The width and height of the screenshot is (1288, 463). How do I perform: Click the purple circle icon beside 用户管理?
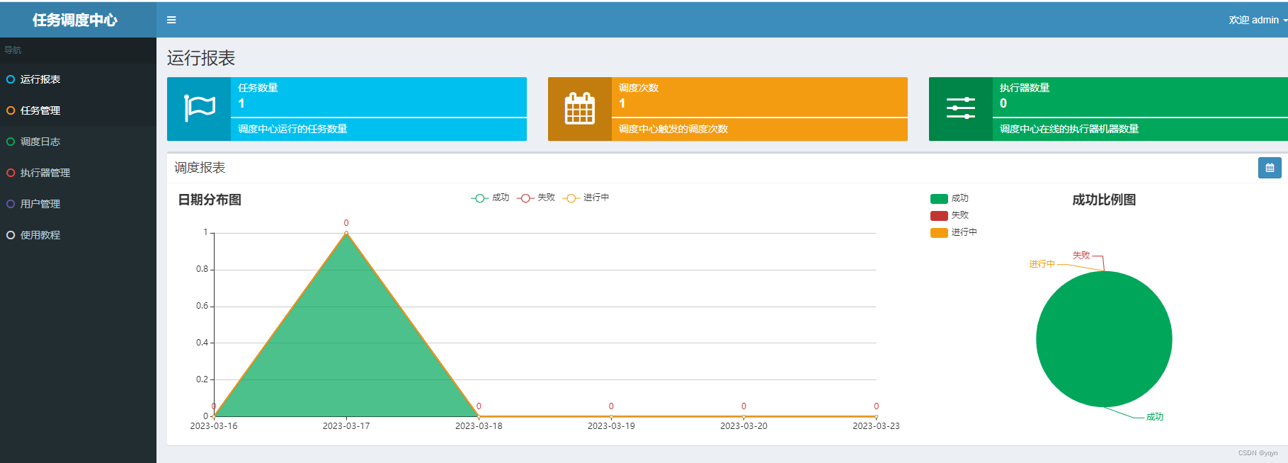(x=11, y=204)
